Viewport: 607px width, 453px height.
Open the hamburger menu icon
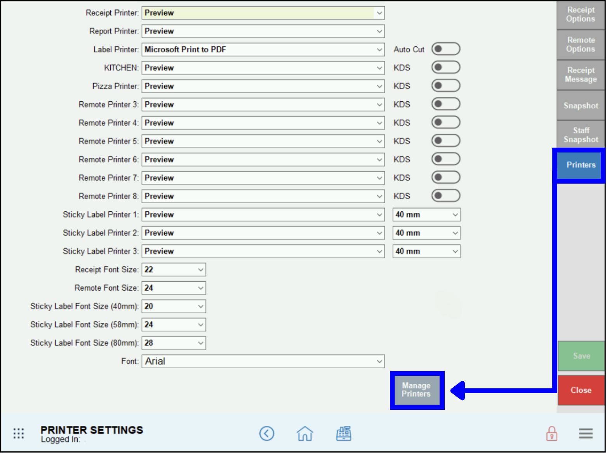click(x=586, y=433)
